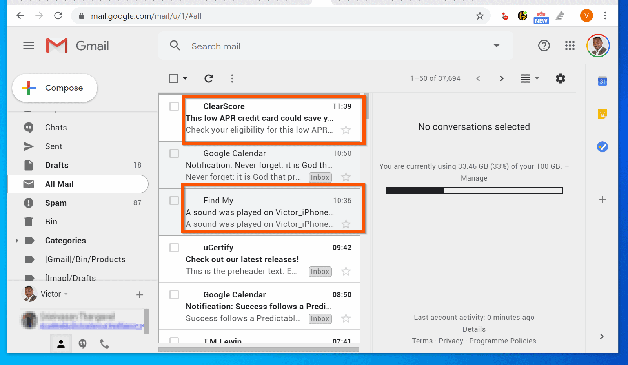Open the main menu hamburger icon
The height and width of the screenshot is (365, 628).
tap(29, 46)
